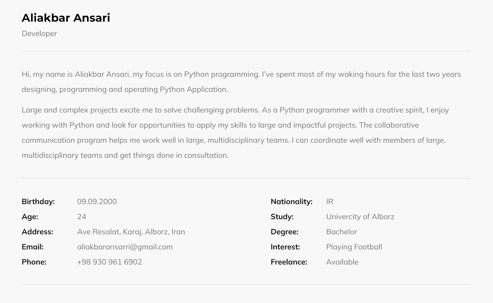Click the Bachelor degree value
The width and height of the screenshot is (493, 303).
(x=341, y=232)
